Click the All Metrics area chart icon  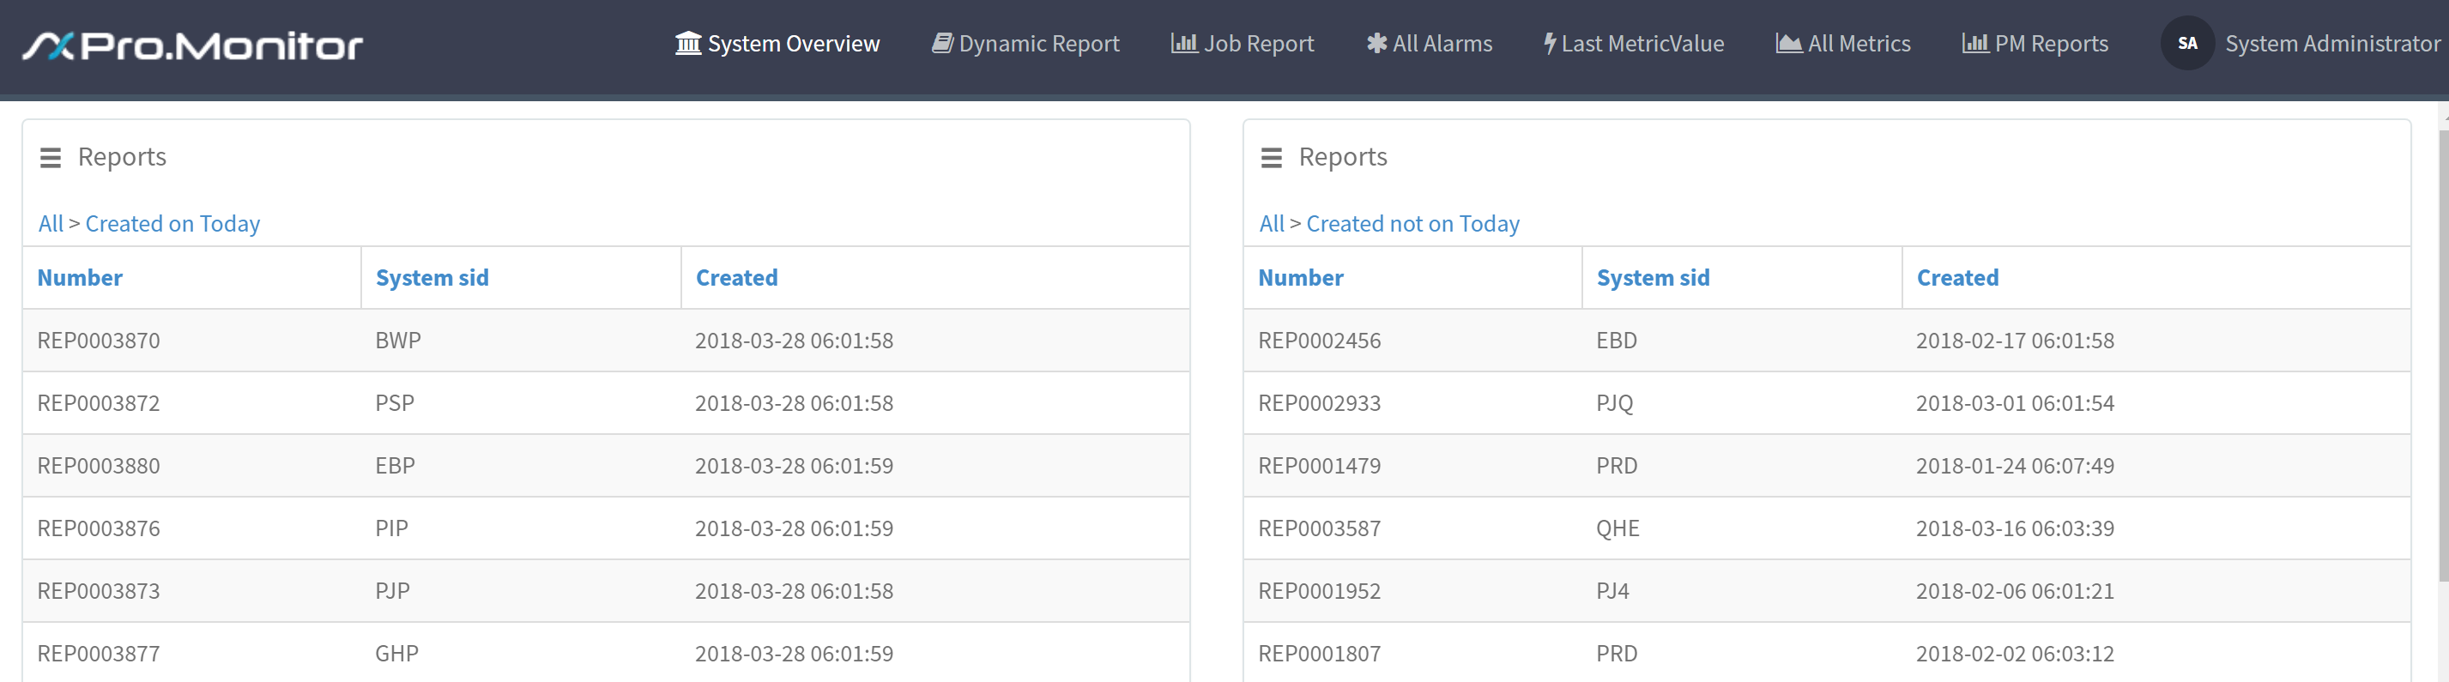(x=1788, y=43)
